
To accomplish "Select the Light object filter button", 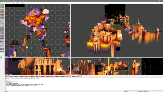I will 17,76.
